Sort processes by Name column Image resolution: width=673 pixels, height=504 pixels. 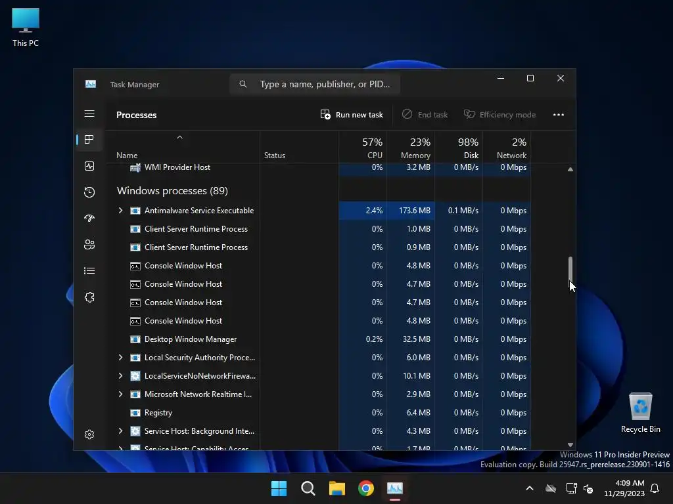(x=183, y=147)
